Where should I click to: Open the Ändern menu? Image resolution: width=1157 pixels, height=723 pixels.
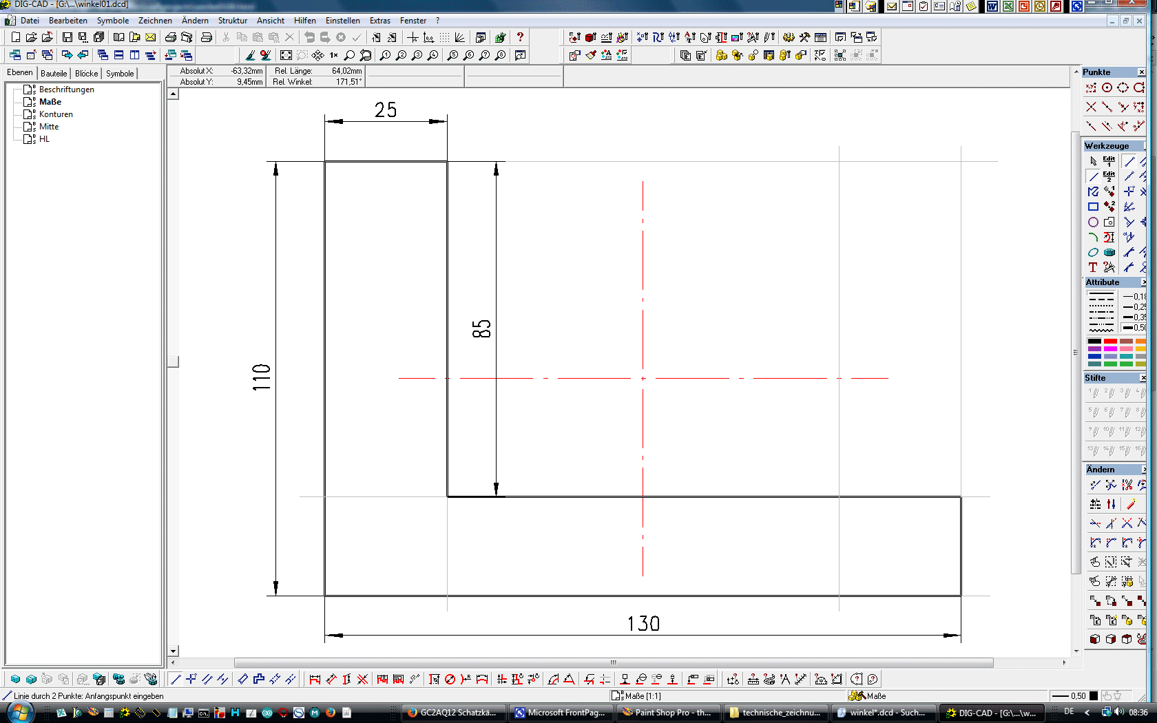pos(195,21)
